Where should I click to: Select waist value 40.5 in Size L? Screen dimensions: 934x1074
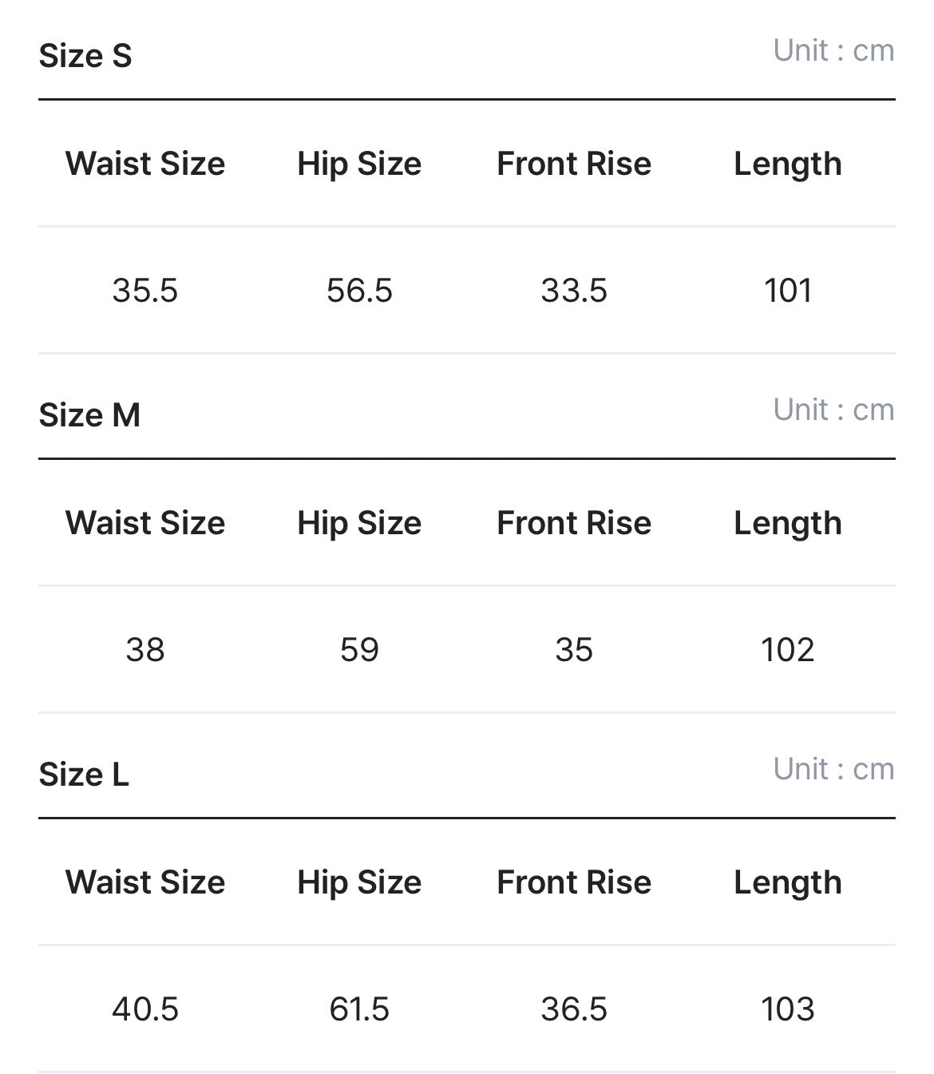[x=144, y=1009]
